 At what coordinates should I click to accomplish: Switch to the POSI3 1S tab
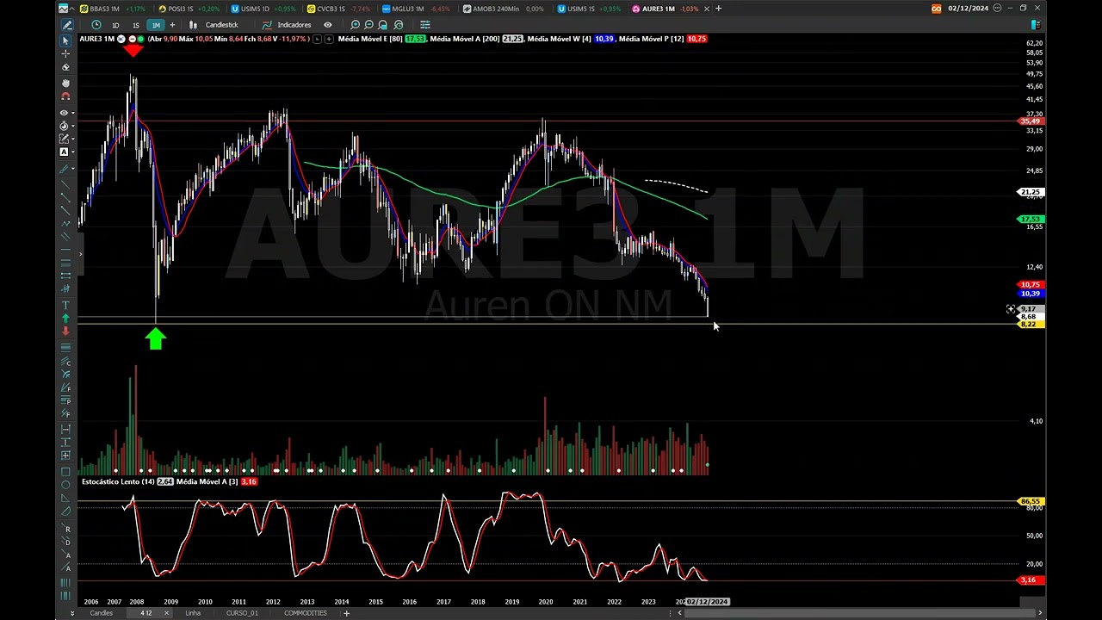pos(189,9)
